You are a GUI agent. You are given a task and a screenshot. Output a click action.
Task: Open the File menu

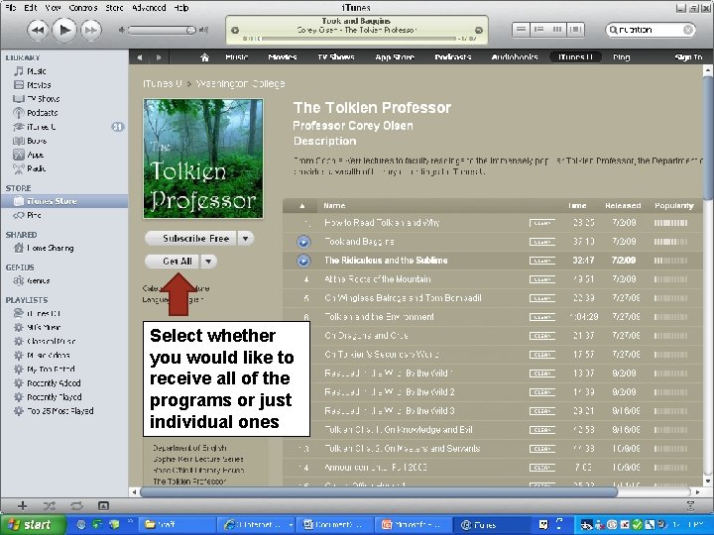coord(10,8)
